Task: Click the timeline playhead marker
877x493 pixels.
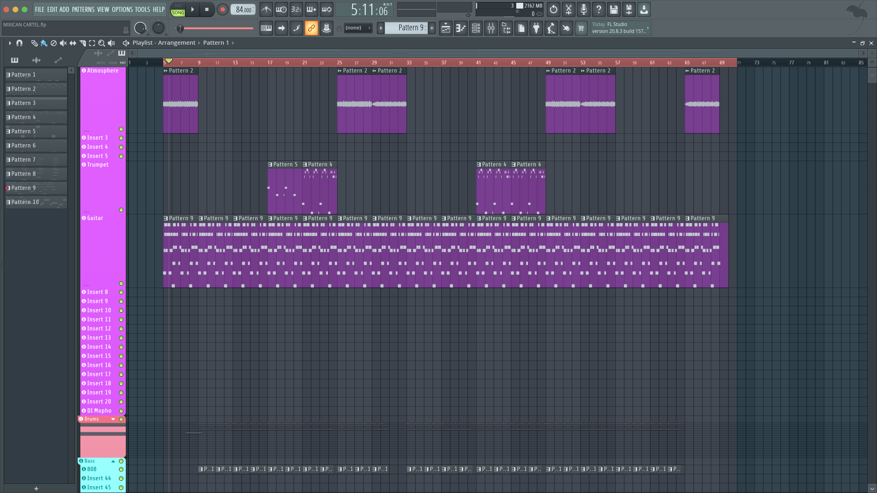Action: tap(169, 61)
